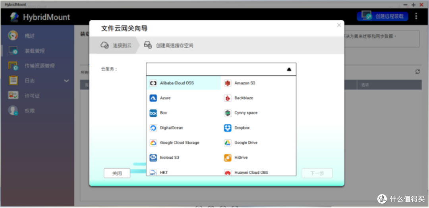Expand the 日志 sidebar chevron
This screenshot has width=429, height=208.
click(66, 81)
